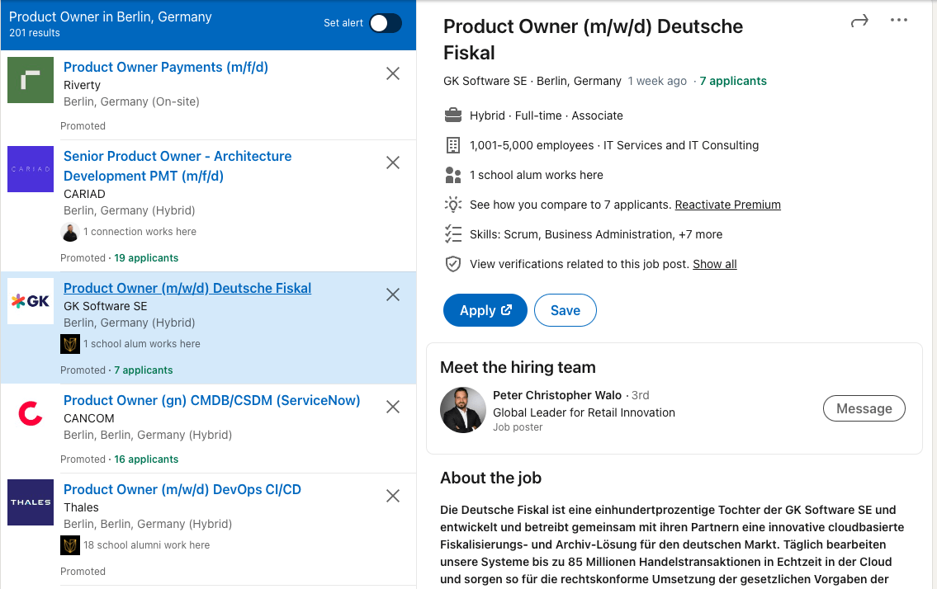Screen dimensions: 937x589
Task: Click school logo beside '1 school alum works here'
Action: [x=70, y=344]
